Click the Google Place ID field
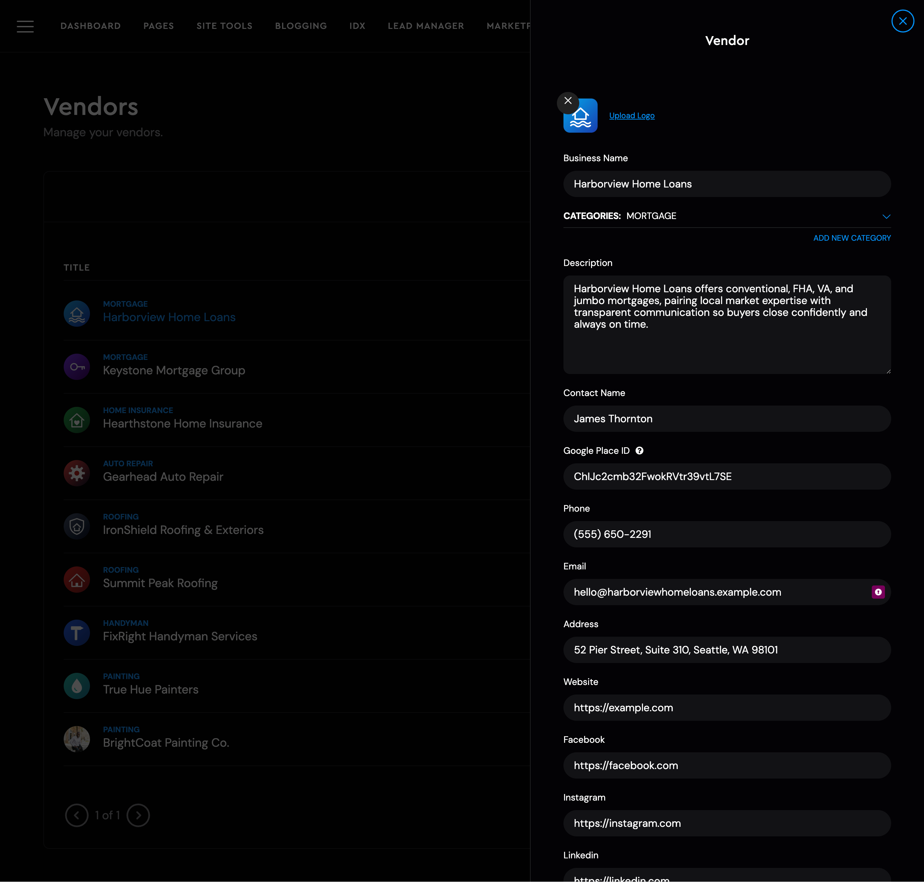This screenshot has height=882, width=924. click(x=727, y=476)
